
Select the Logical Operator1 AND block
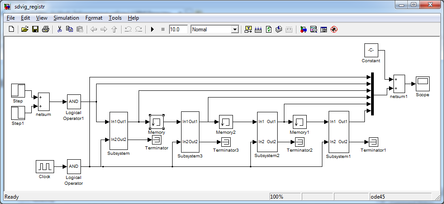pos(74,102)
